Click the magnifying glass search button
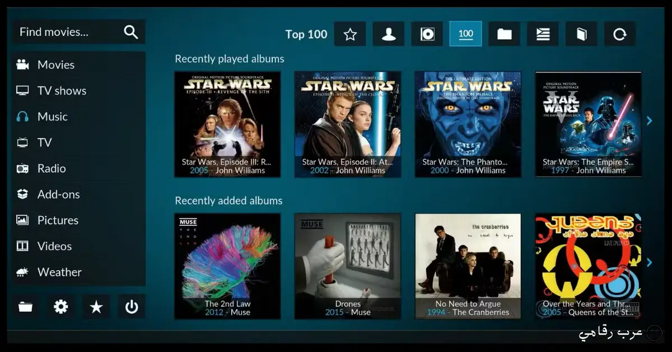672x352 pixels. 130,32
